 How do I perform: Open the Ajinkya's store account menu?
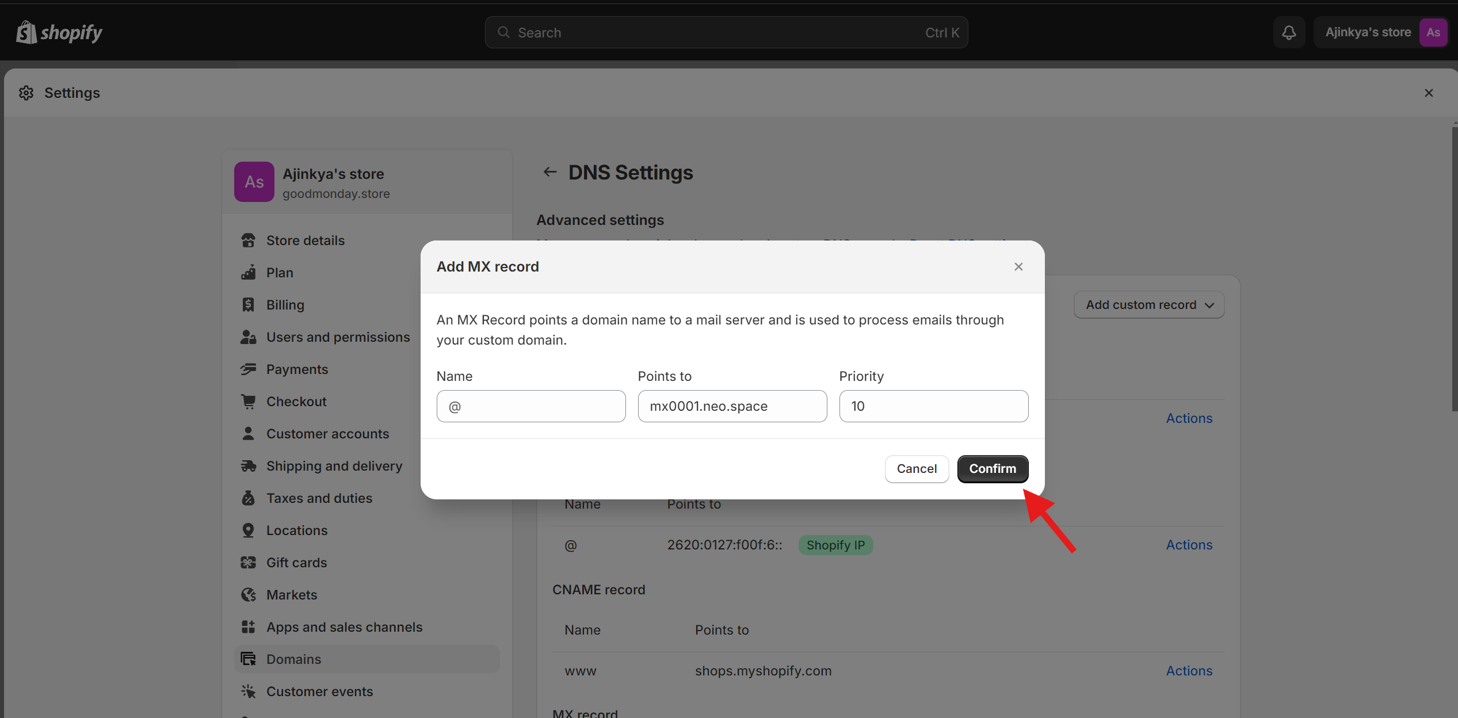coord(1380,32)
